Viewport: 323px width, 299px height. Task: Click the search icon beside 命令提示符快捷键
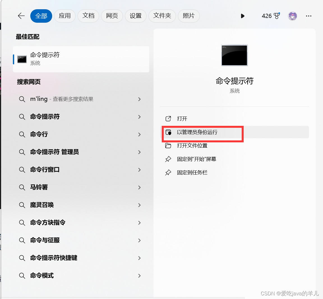[x=22, y=258]
